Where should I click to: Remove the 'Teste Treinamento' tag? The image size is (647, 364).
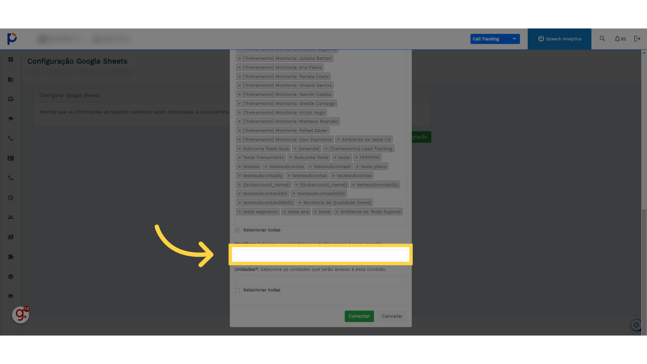240,157
